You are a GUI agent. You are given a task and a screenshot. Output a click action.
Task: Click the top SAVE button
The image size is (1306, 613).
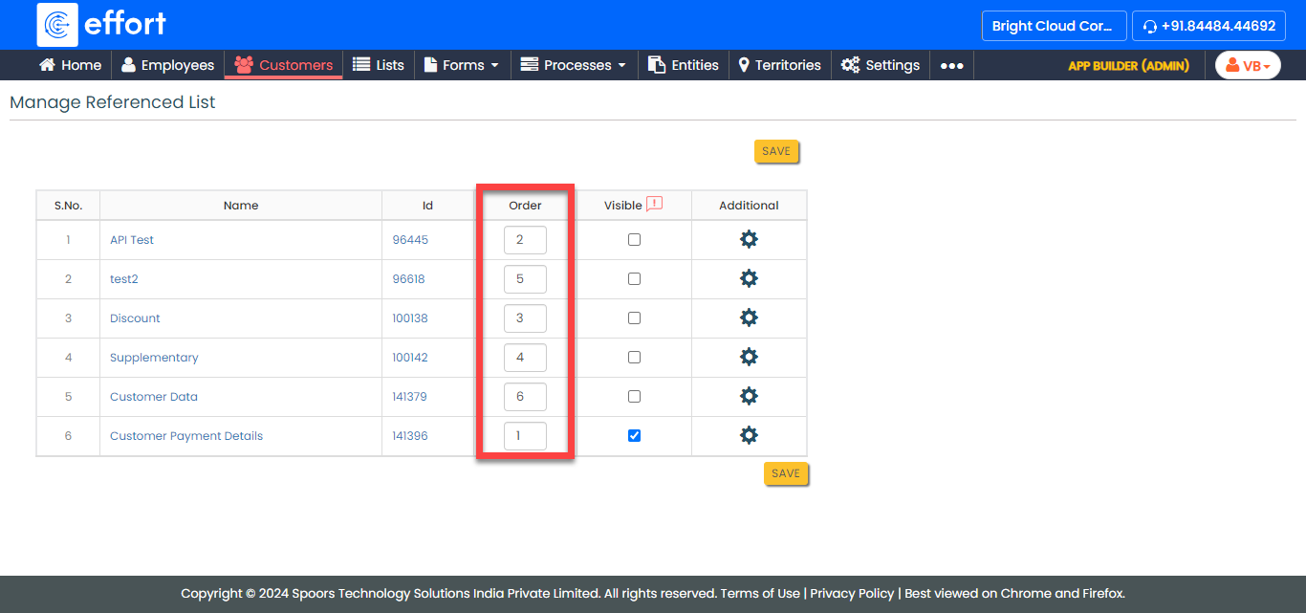point(776,151)
